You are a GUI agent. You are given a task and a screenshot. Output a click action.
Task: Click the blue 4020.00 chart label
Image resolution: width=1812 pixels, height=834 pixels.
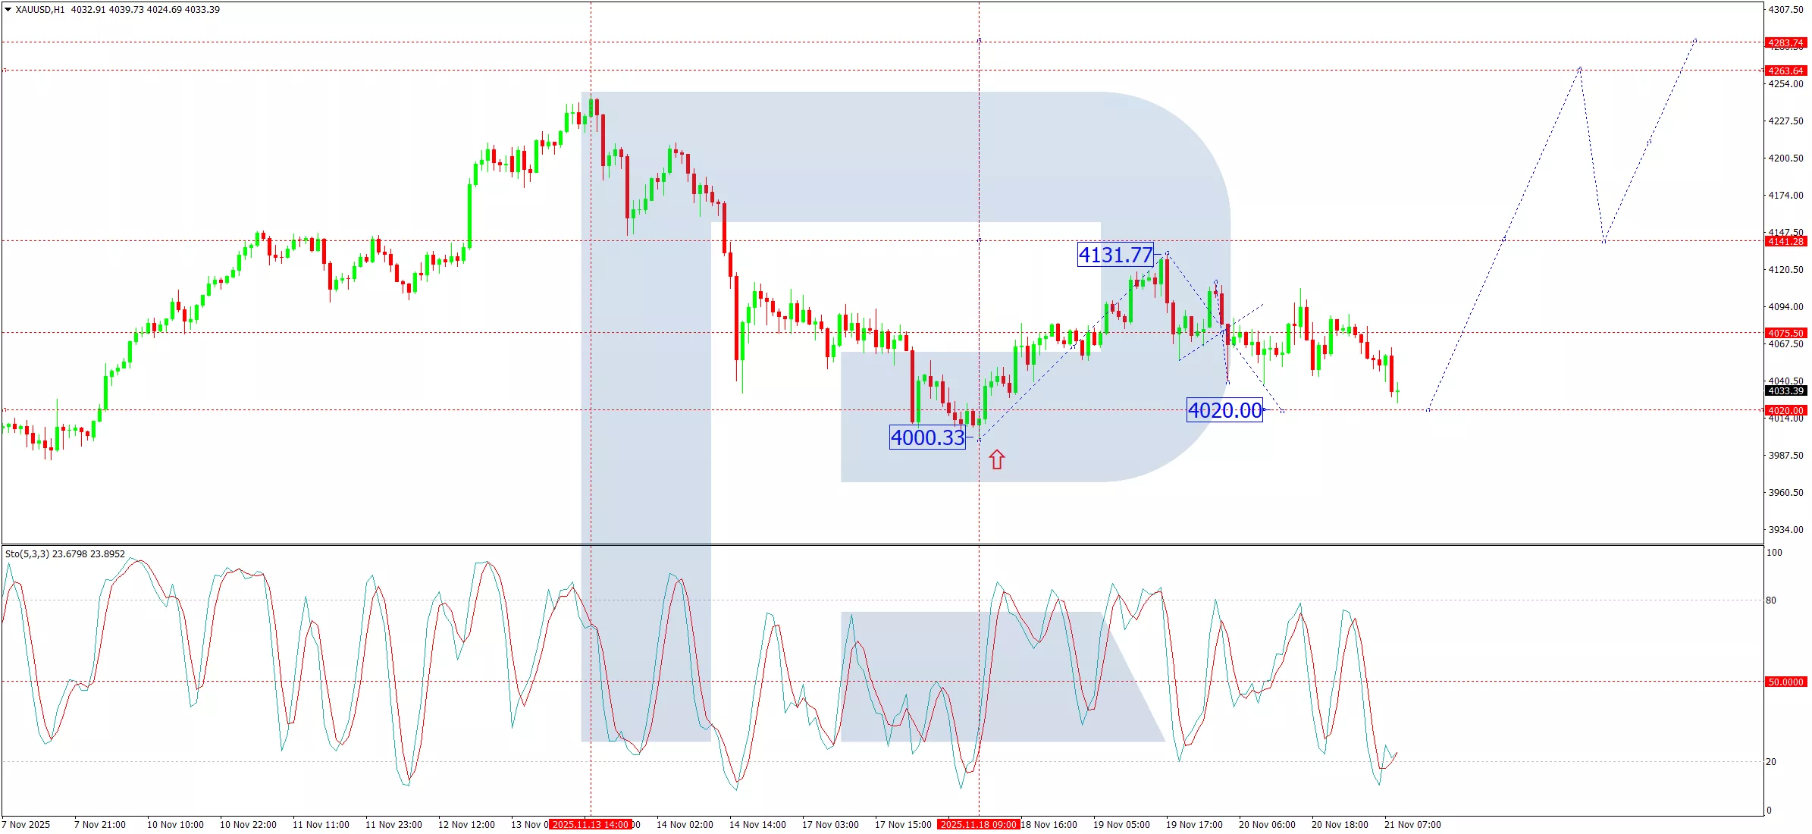pos(1224,410)
